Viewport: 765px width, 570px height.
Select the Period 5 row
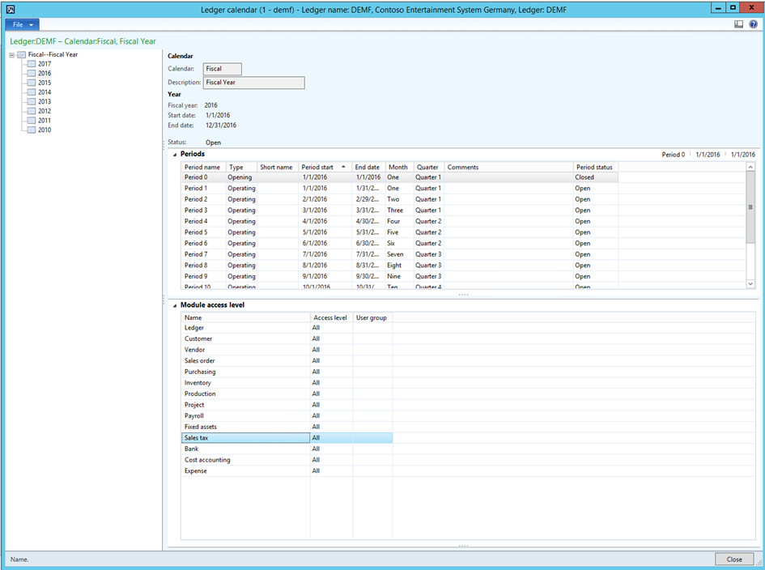tap(196, 232)
